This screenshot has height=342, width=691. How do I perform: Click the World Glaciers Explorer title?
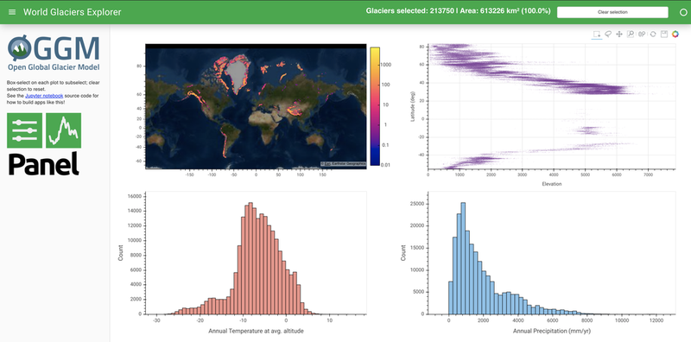click(73, 12)
